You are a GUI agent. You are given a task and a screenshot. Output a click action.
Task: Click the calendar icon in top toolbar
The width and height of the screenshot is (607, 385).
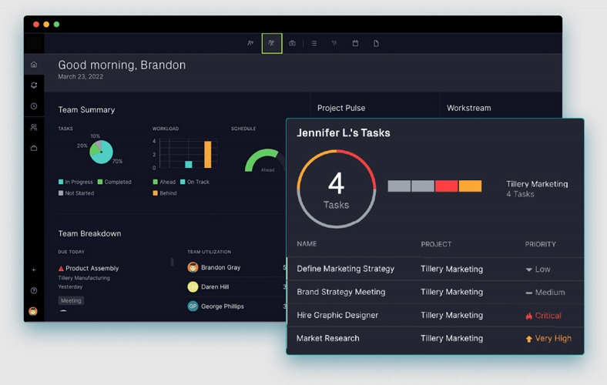click(x=355, y=43)
